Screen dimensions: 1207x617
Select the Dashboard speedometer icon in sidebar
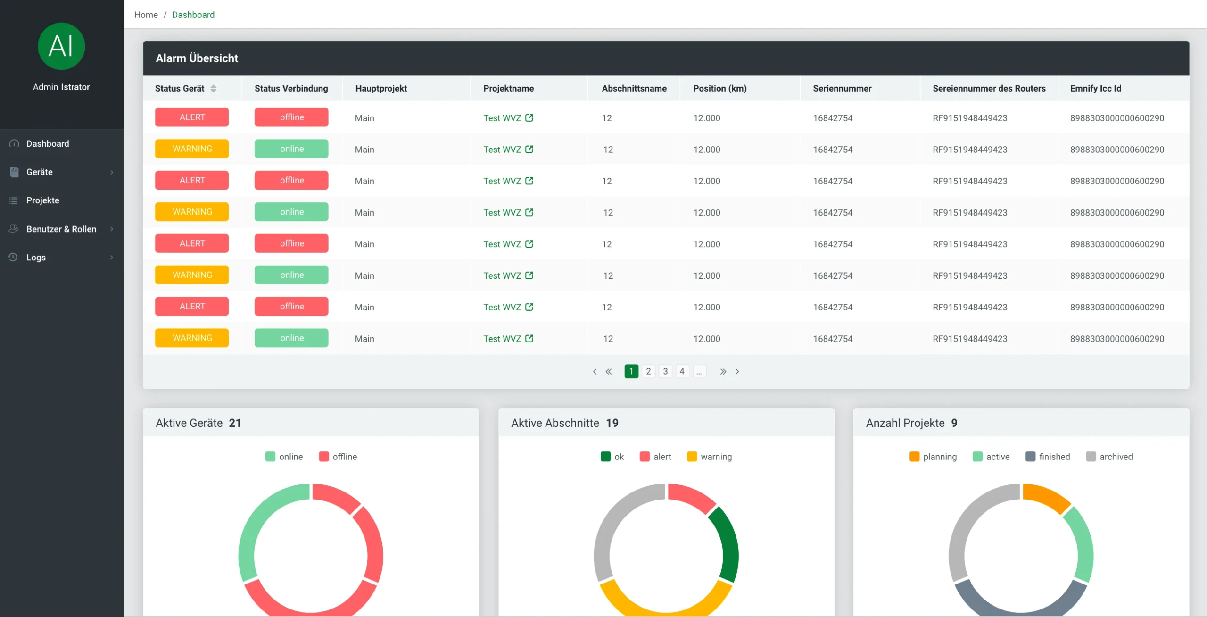tap(13, 143)
